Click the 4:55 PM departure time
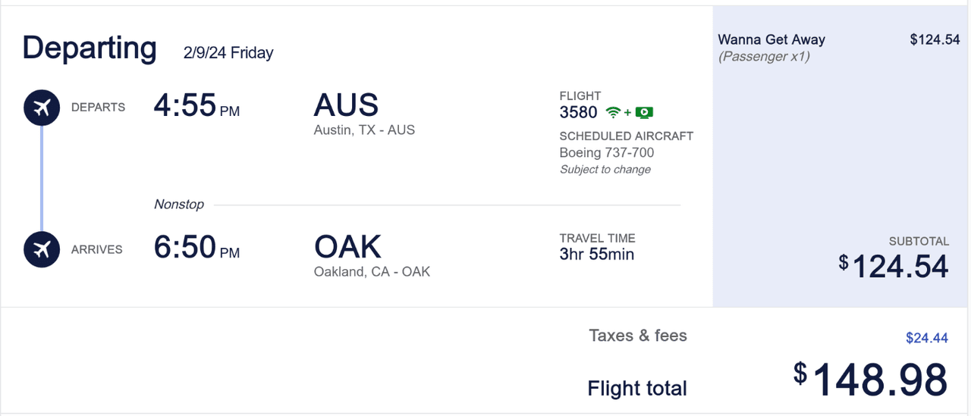This screenshot has width=971, height=416. click(196, 106)
